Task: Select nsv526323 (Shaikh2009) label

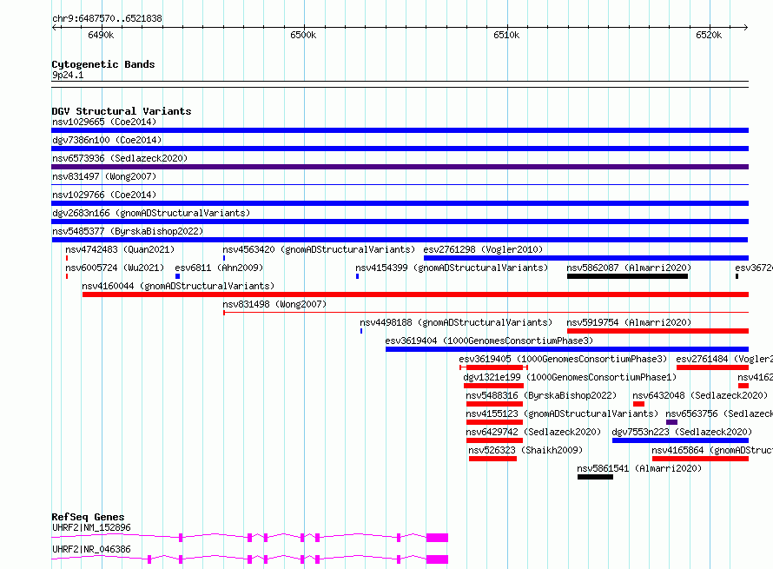Action: pos(525,450)
